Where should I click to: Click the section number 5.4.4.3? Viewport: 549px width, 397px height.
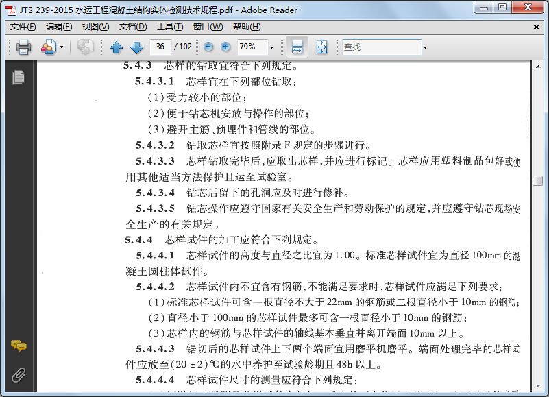pos(156,349)
